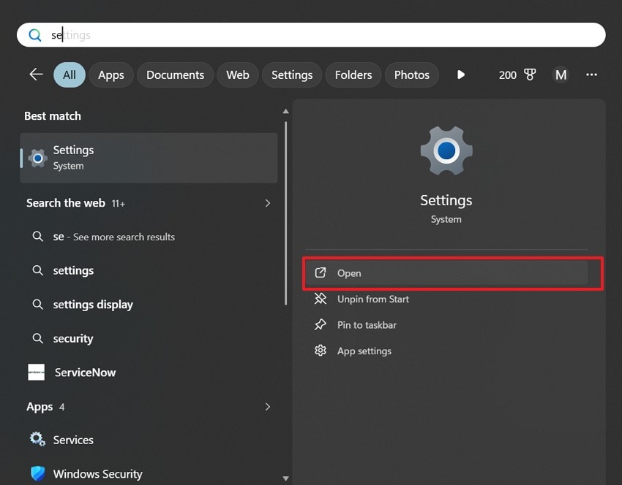
Task: Click Open in the Settings preview pane
Action: point(446,272)
